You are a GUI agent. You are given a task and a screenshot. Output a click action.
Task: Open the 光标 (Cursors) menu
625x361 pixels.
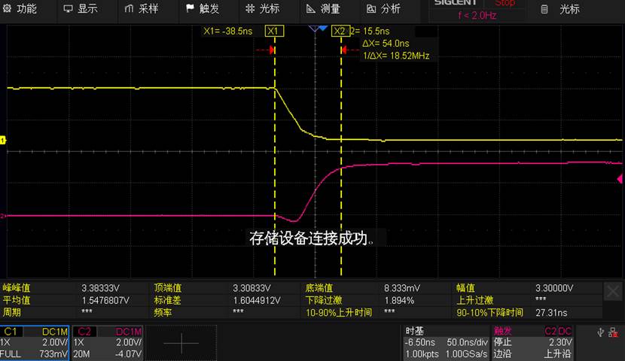(263, 8)
